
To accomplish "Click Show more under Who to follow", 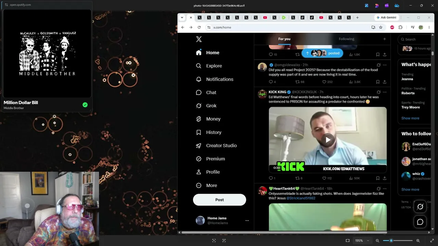I will 410,189.
